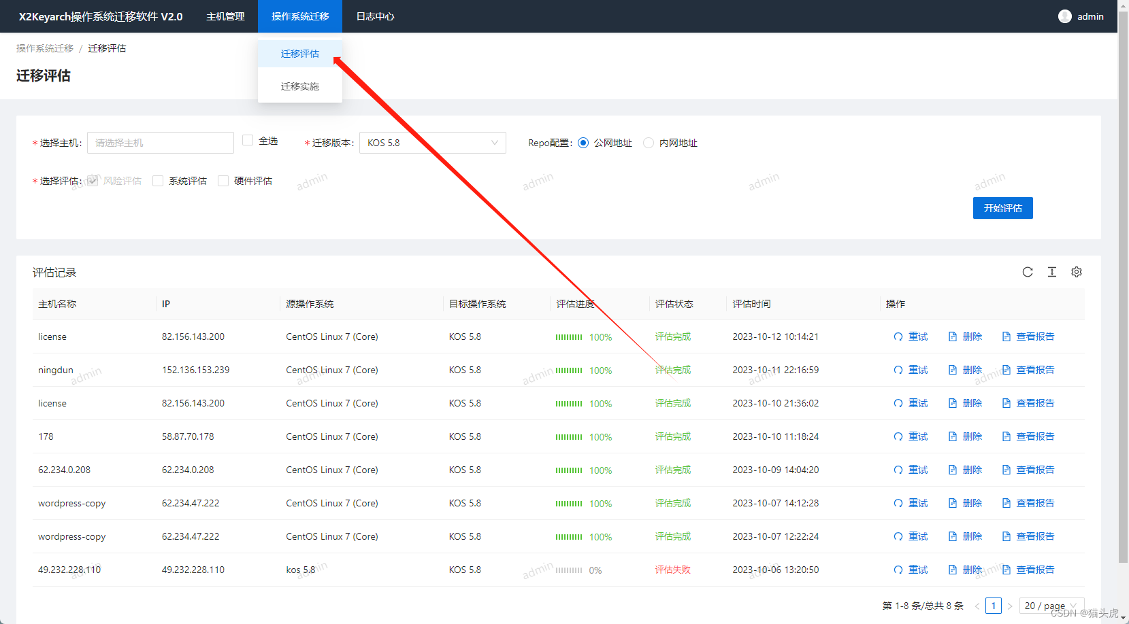1129x624 pixels.
Task: Click the IP 152.136.153.239 cell
Action: coord(196,370)
